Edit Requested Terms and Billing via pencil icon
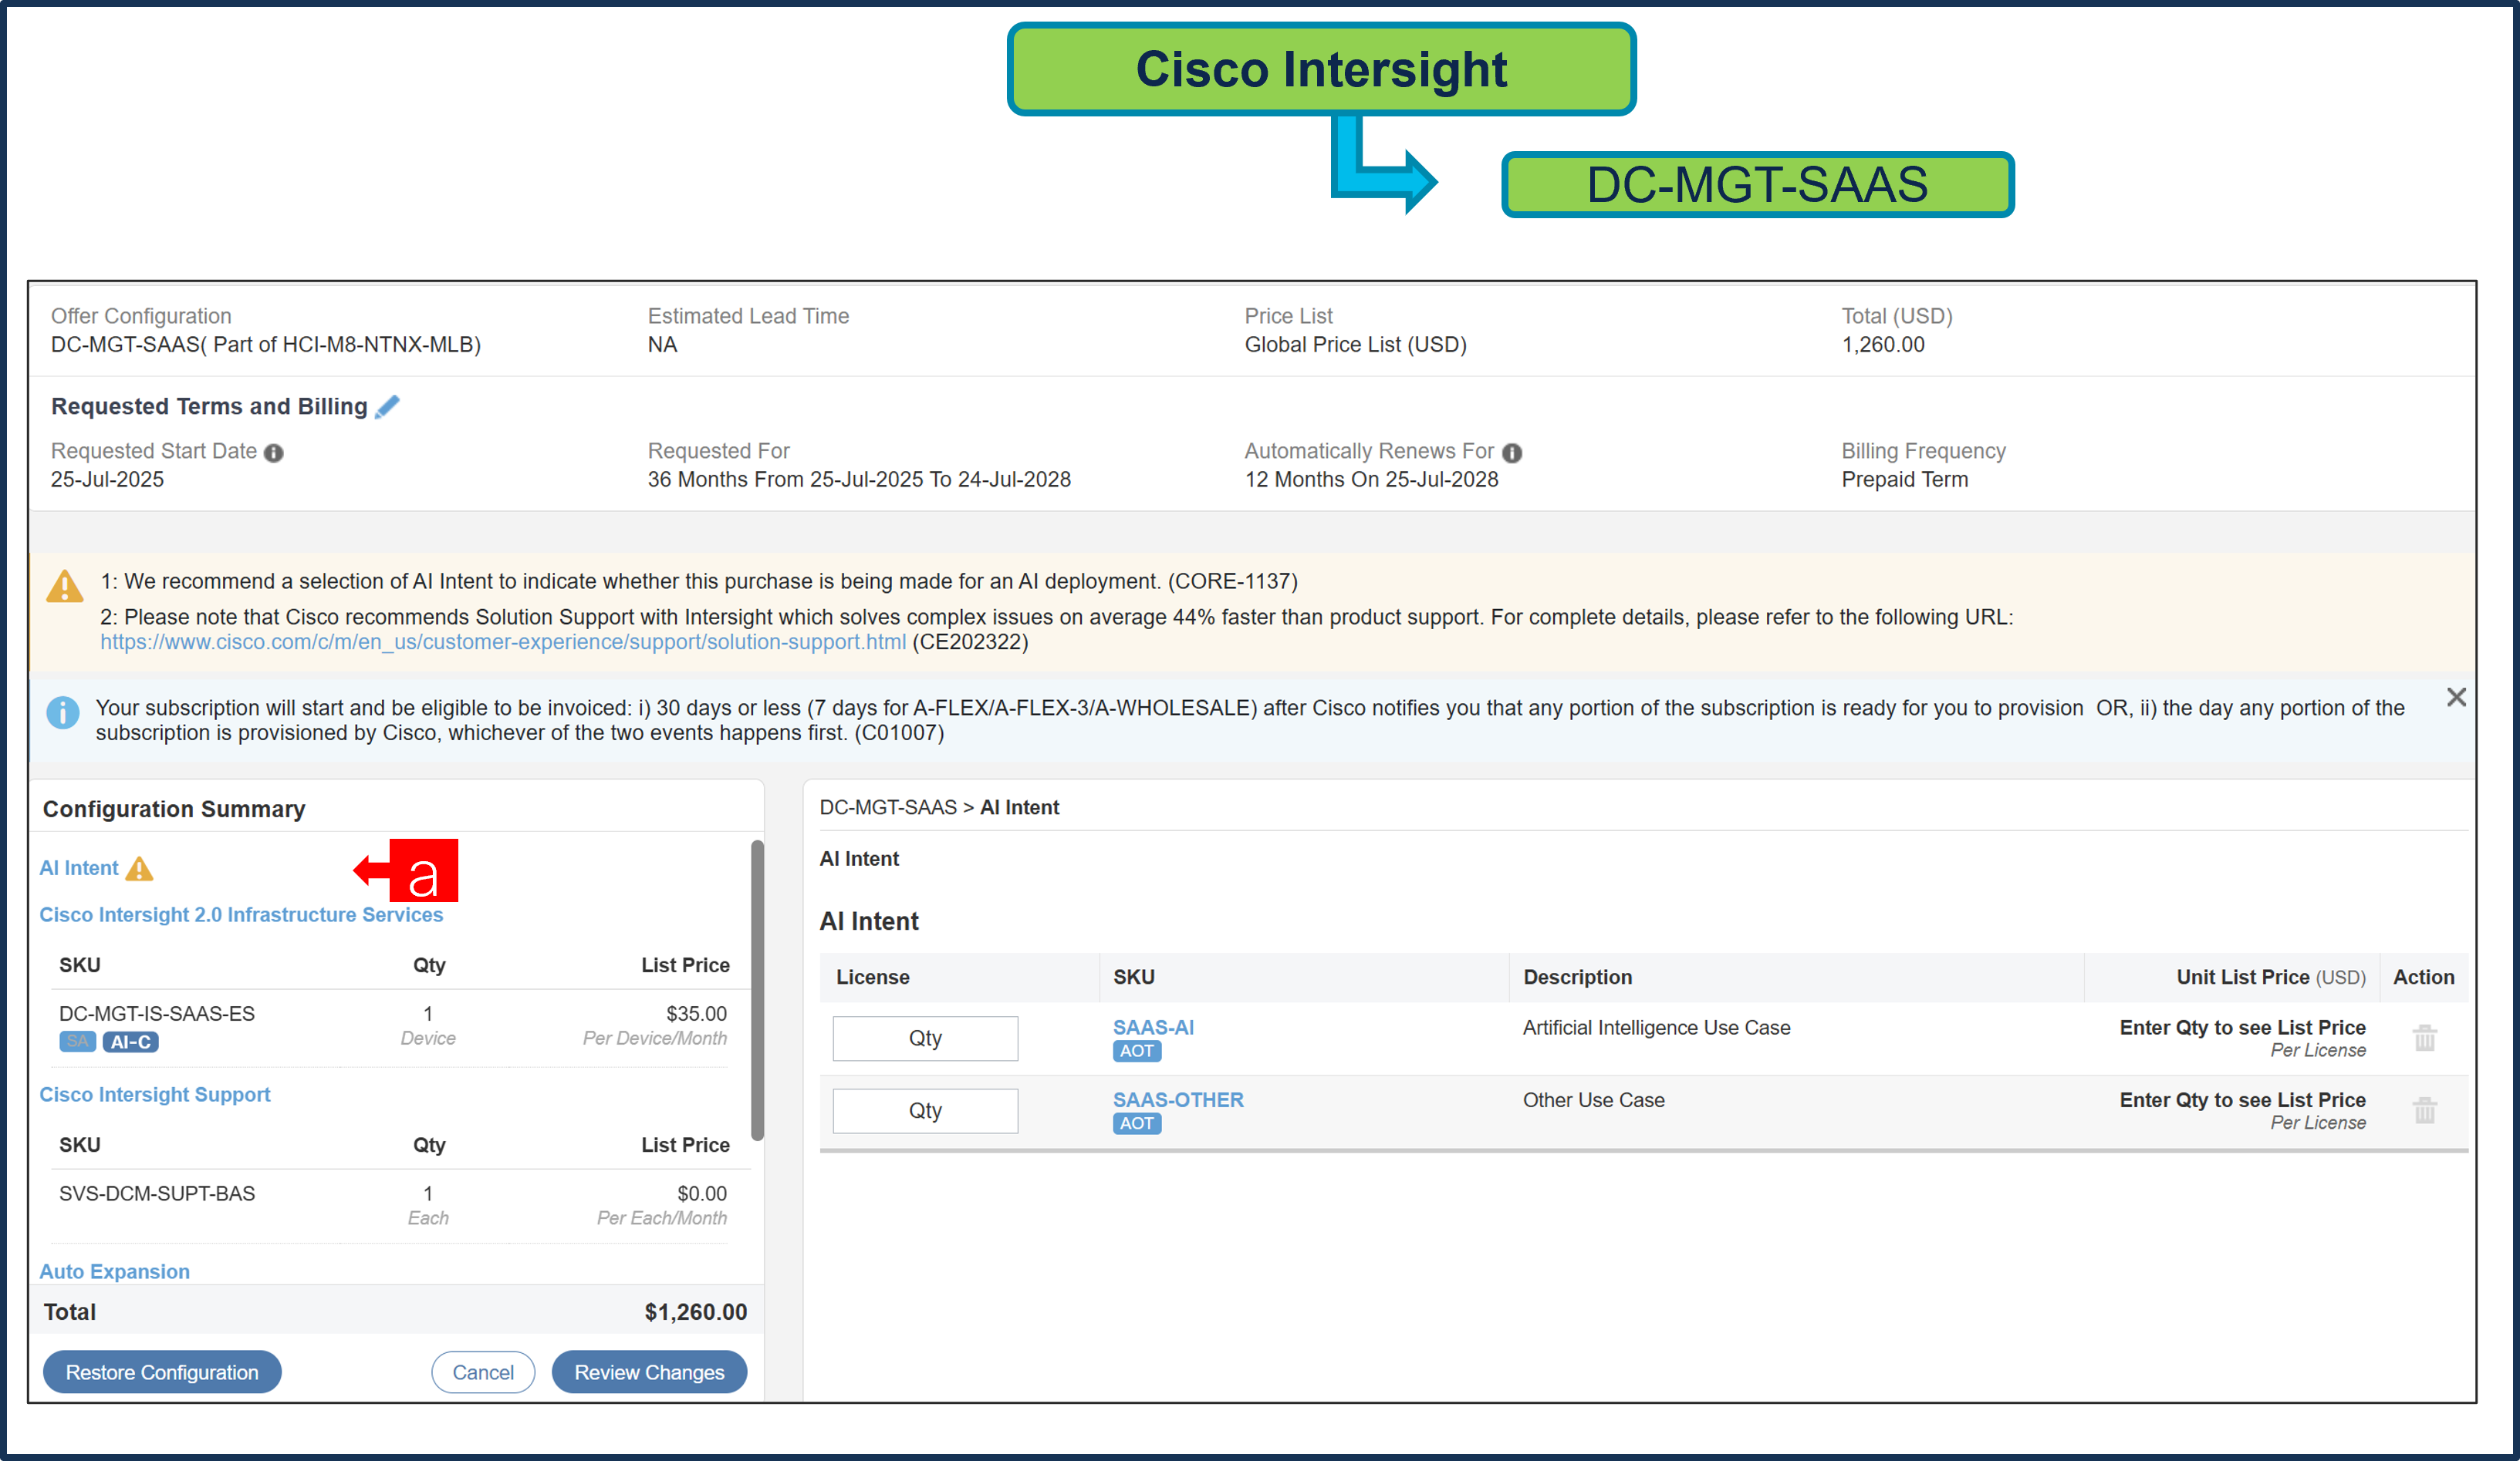Viewport: 2520px width, 1461px height. point(389,406)
